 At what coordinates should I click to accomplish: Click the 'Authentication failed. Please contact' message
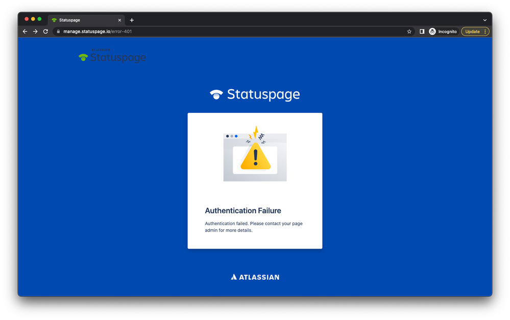click(x=254, y=227)
